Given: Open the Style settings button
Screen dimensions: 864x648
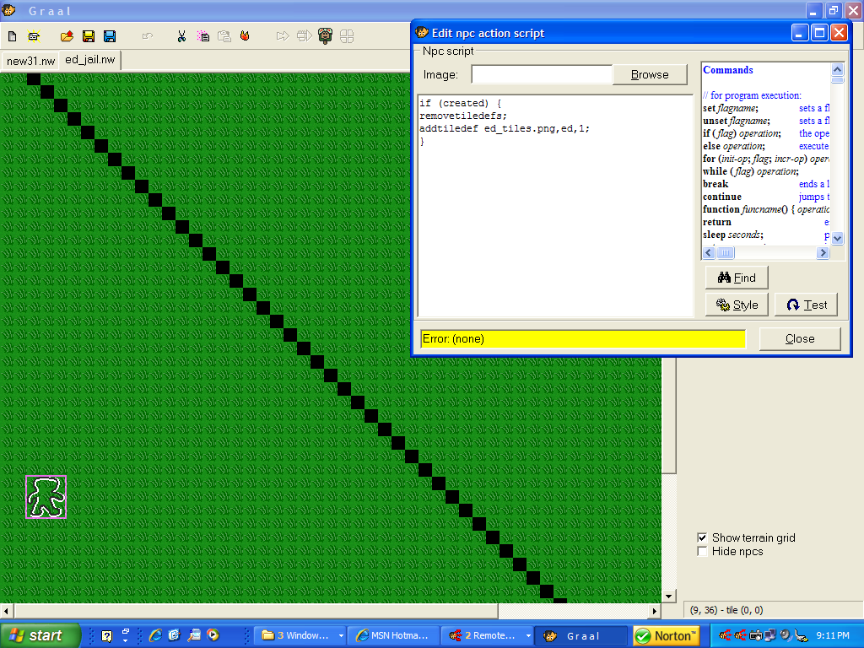Looking at the screenshot, I should pyautogui.click(x=737, y=305).
